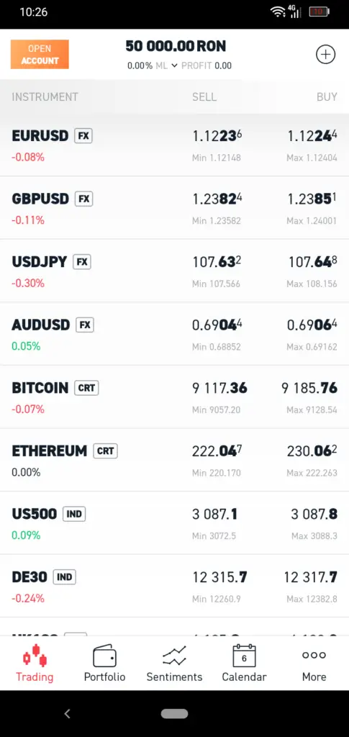
Task: Select the GBPUSD buy price 1.2385
Action: coord(312,199)
